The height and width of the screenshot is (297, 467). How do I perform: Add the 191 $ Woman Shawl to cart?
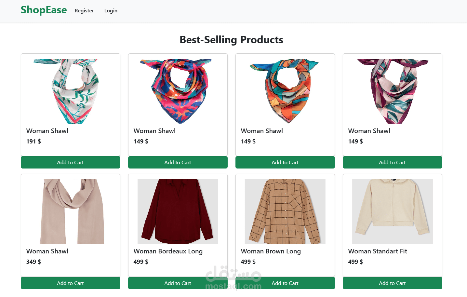pos(71,162)
